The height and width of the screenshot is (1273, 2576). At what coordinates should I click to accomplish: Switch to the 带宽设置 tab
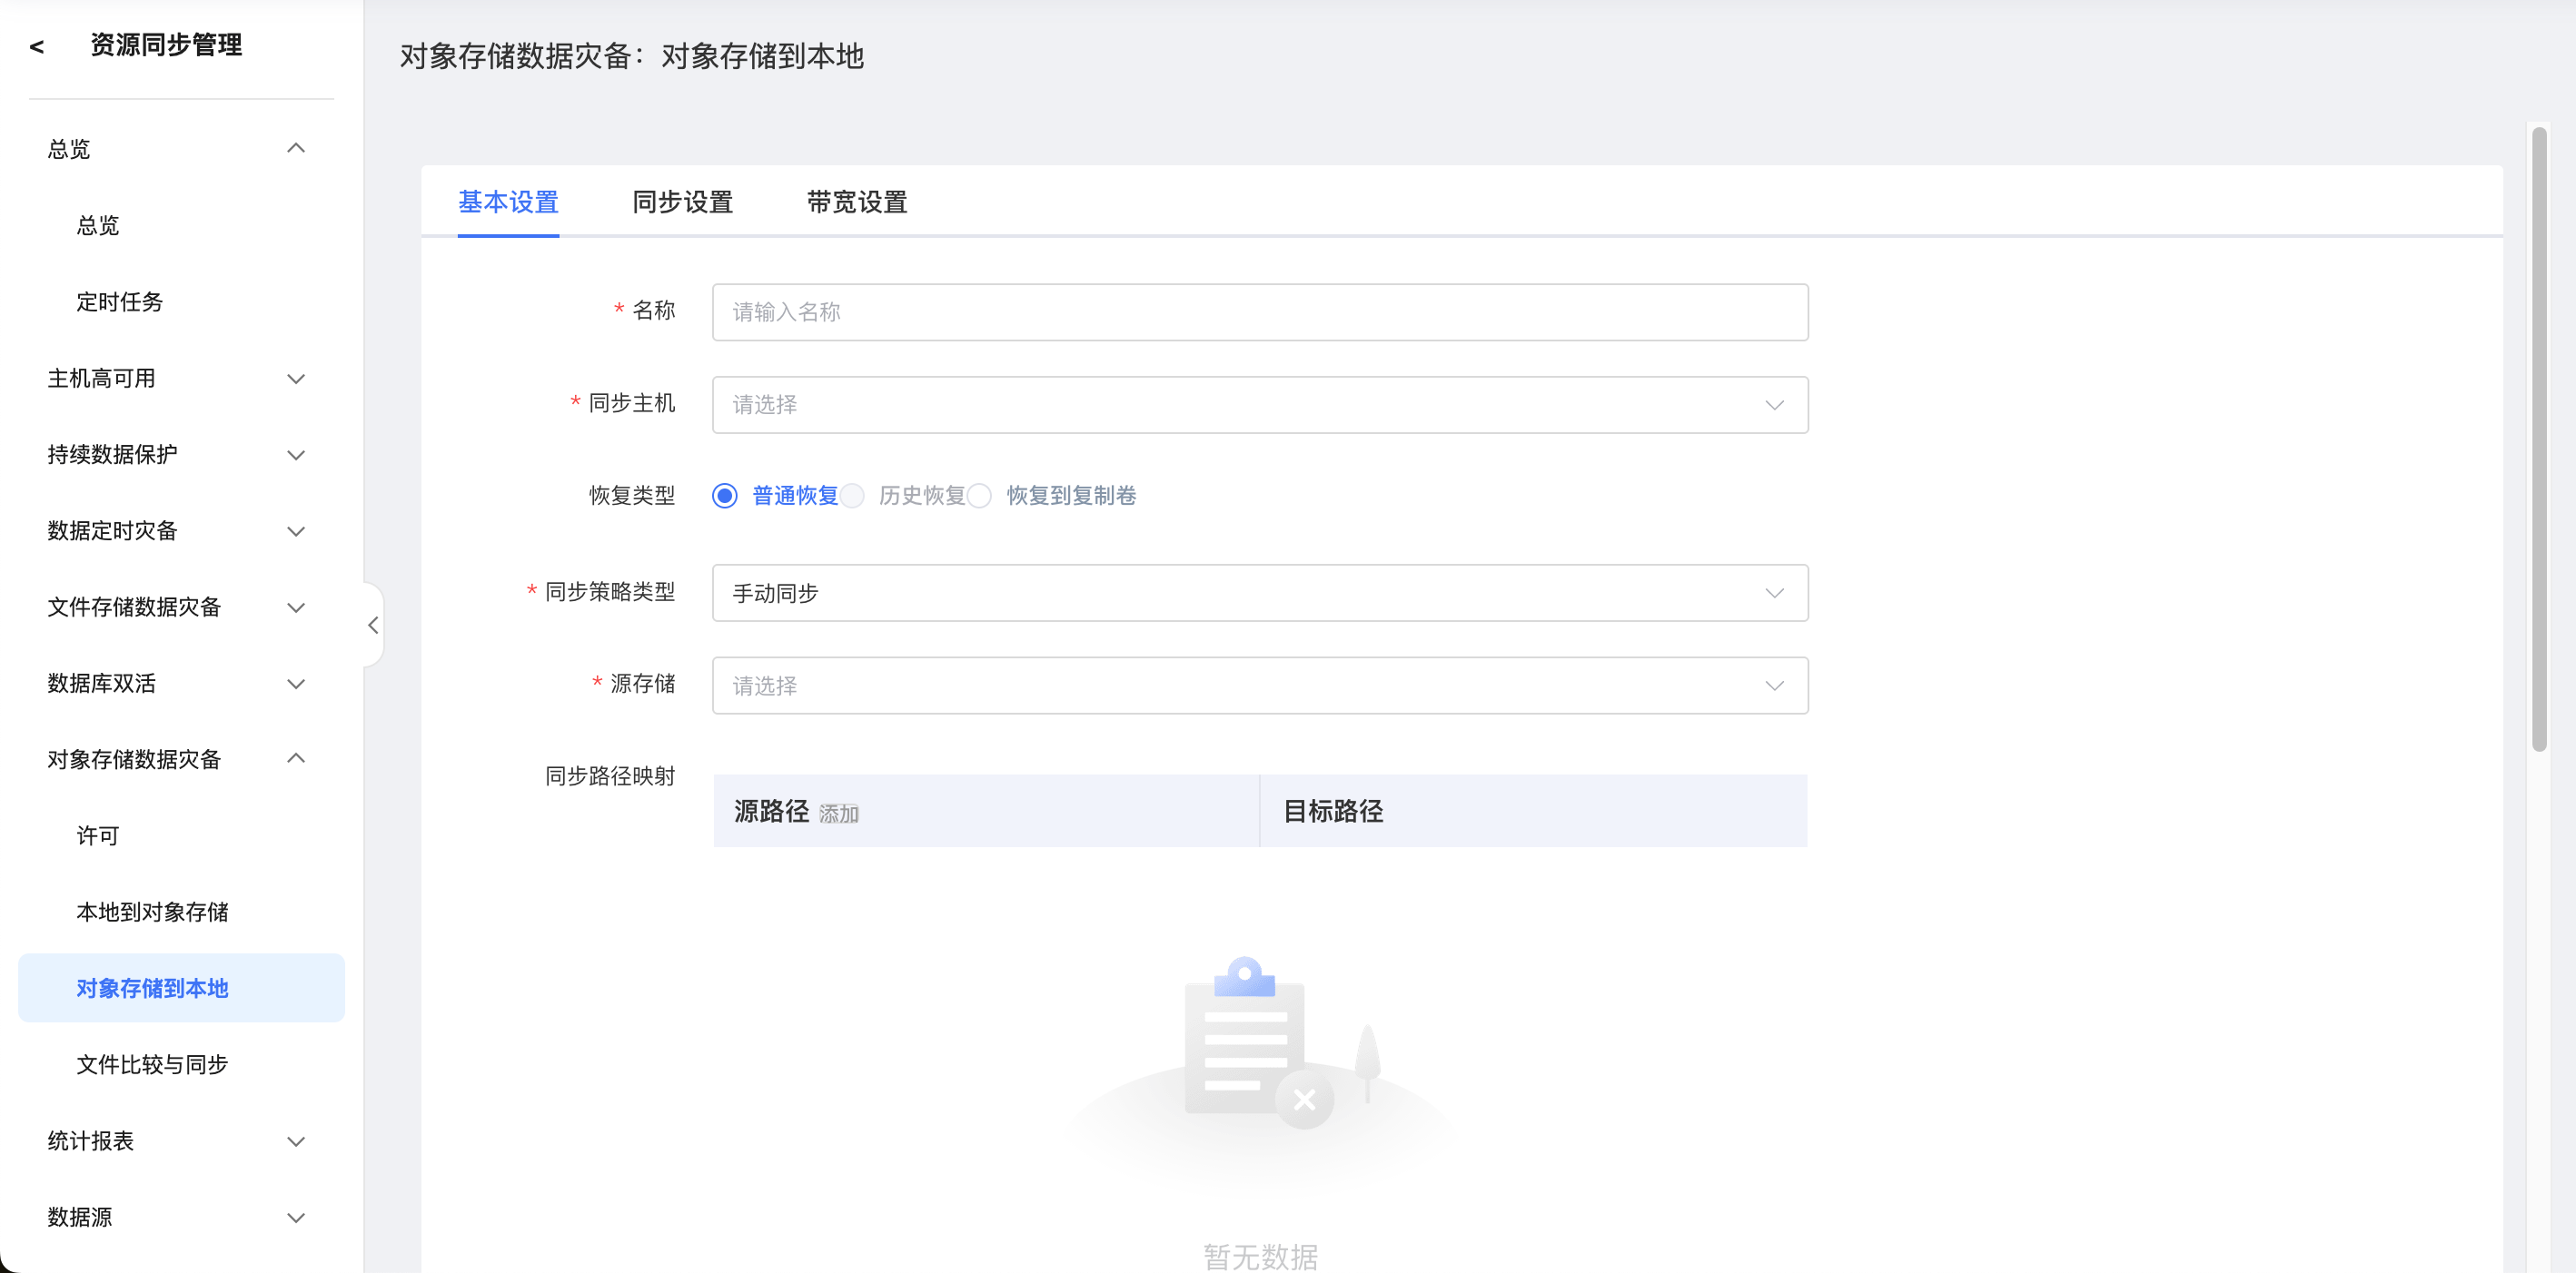pyautogui.click(x=857, y=202)
